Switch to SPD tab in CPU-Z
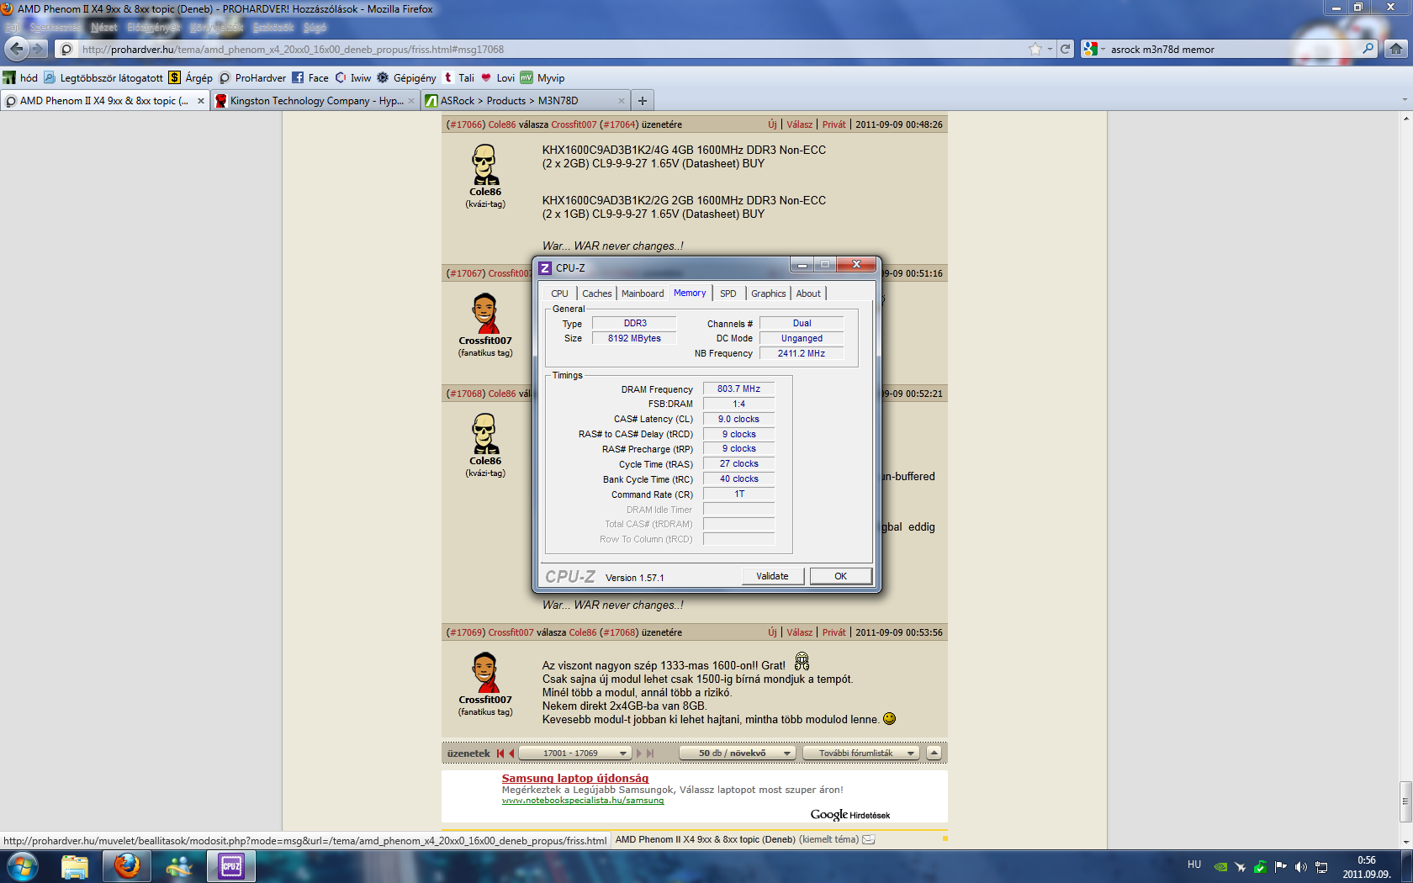1413x883 pixels. tap(728, 293)
